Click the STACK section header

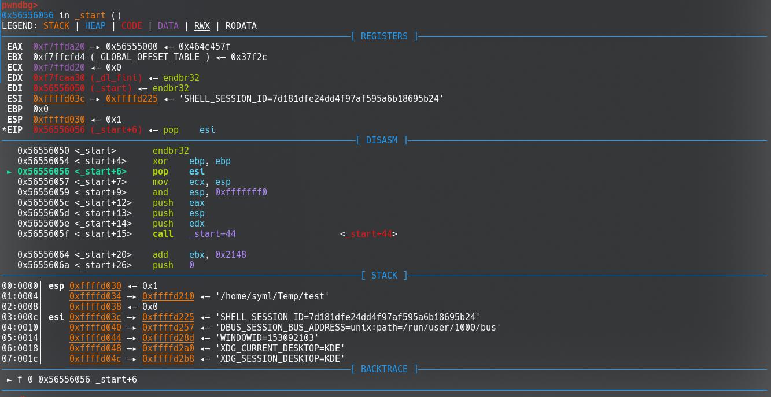384,275
